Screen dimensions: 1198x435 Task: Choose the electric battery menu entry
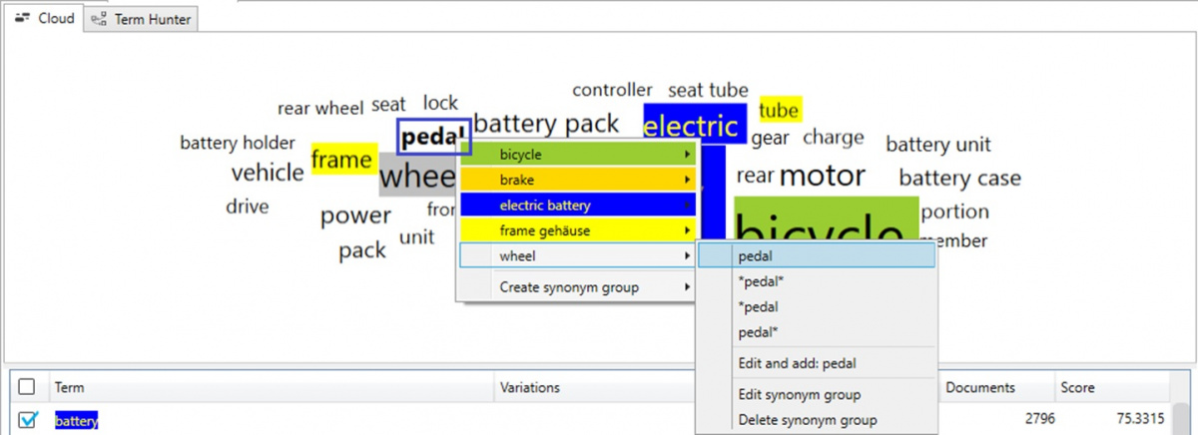click(578, 206)
